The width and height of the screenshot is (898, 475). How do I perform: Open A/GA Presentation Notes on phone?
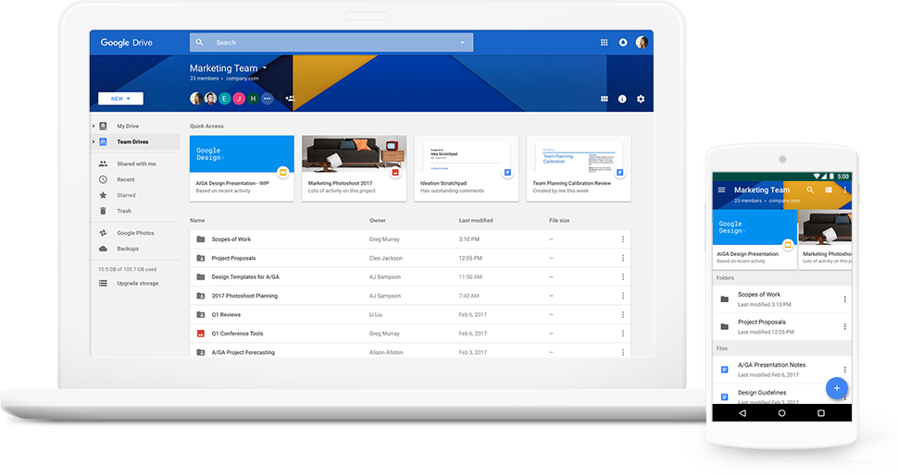pos(781,370)
